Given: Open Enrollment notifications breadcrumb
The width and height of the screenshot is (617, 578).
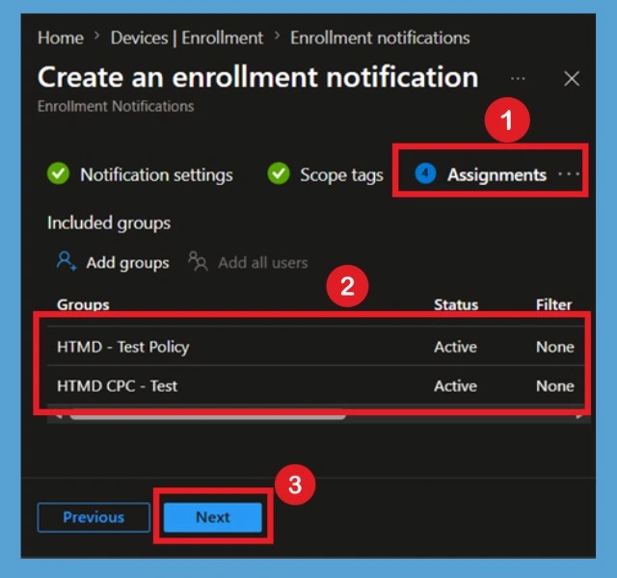Looking at the screenshot, I should pos(380,39).
